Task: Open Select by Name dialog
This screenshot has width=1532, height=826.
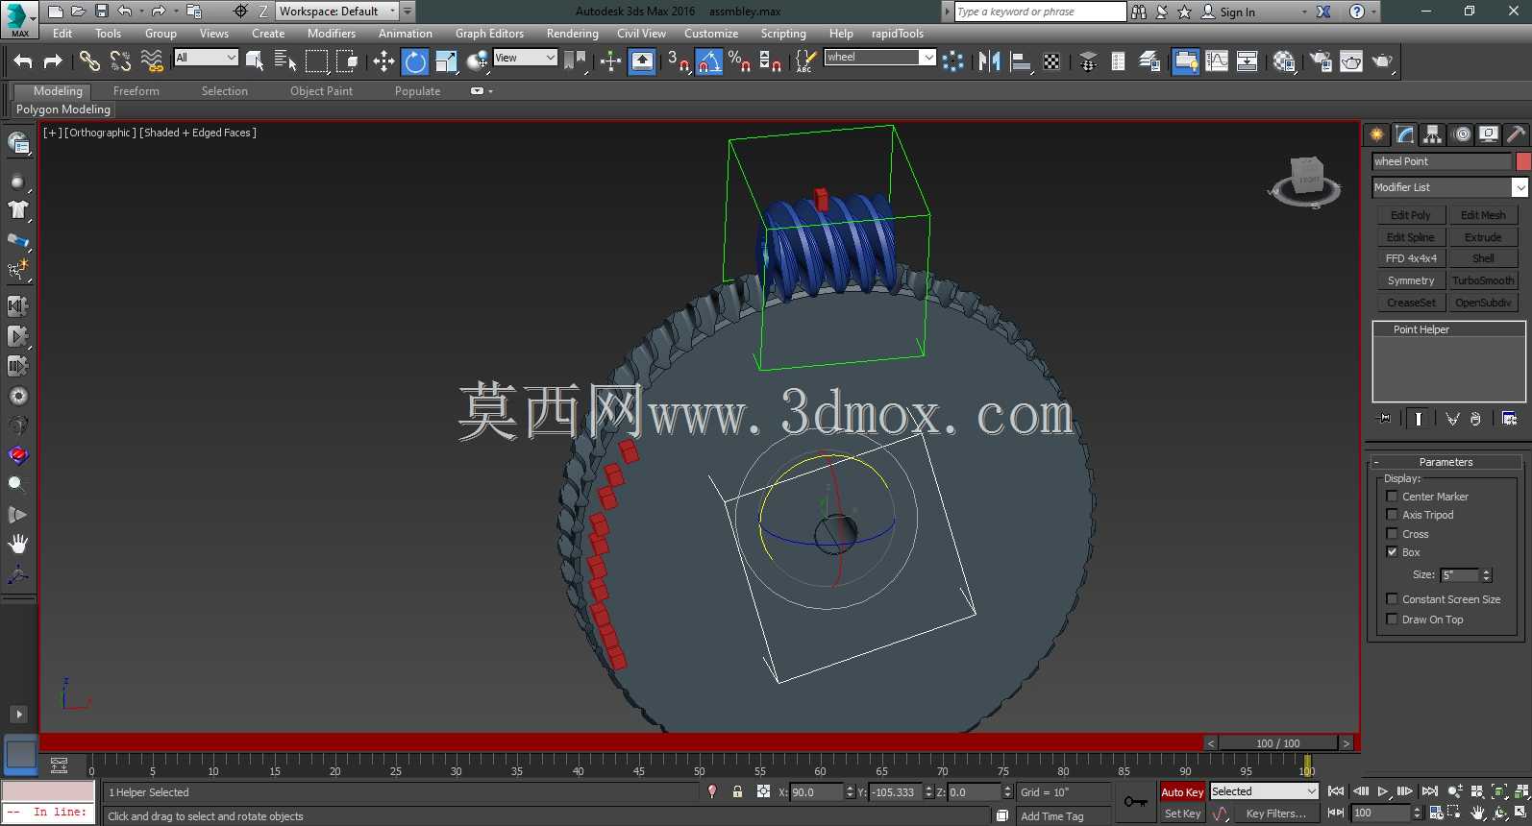Action: click(x=285, y=61)
